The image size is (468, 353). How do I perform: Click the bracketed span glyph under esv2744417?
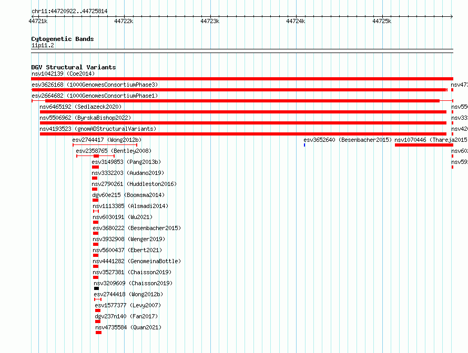point(105,145)
